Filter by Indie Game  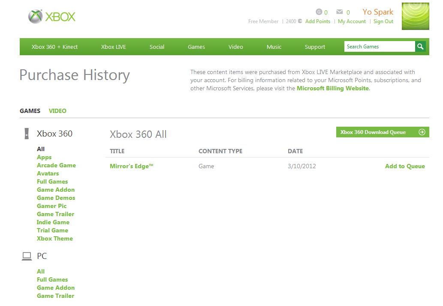click(53, 222)
